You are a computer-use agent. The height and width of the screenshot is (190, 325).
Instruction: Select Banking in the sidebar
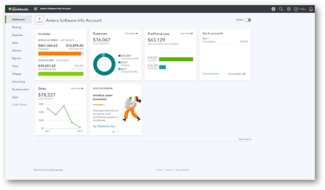coord(17,27)
